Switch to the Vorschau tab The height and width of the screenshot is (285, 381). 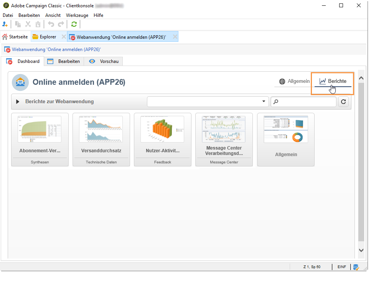(x=104, y=61)
